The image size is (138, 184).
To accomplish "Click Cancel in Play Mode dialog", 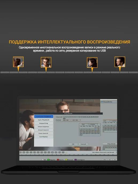I will coord(83,144).
